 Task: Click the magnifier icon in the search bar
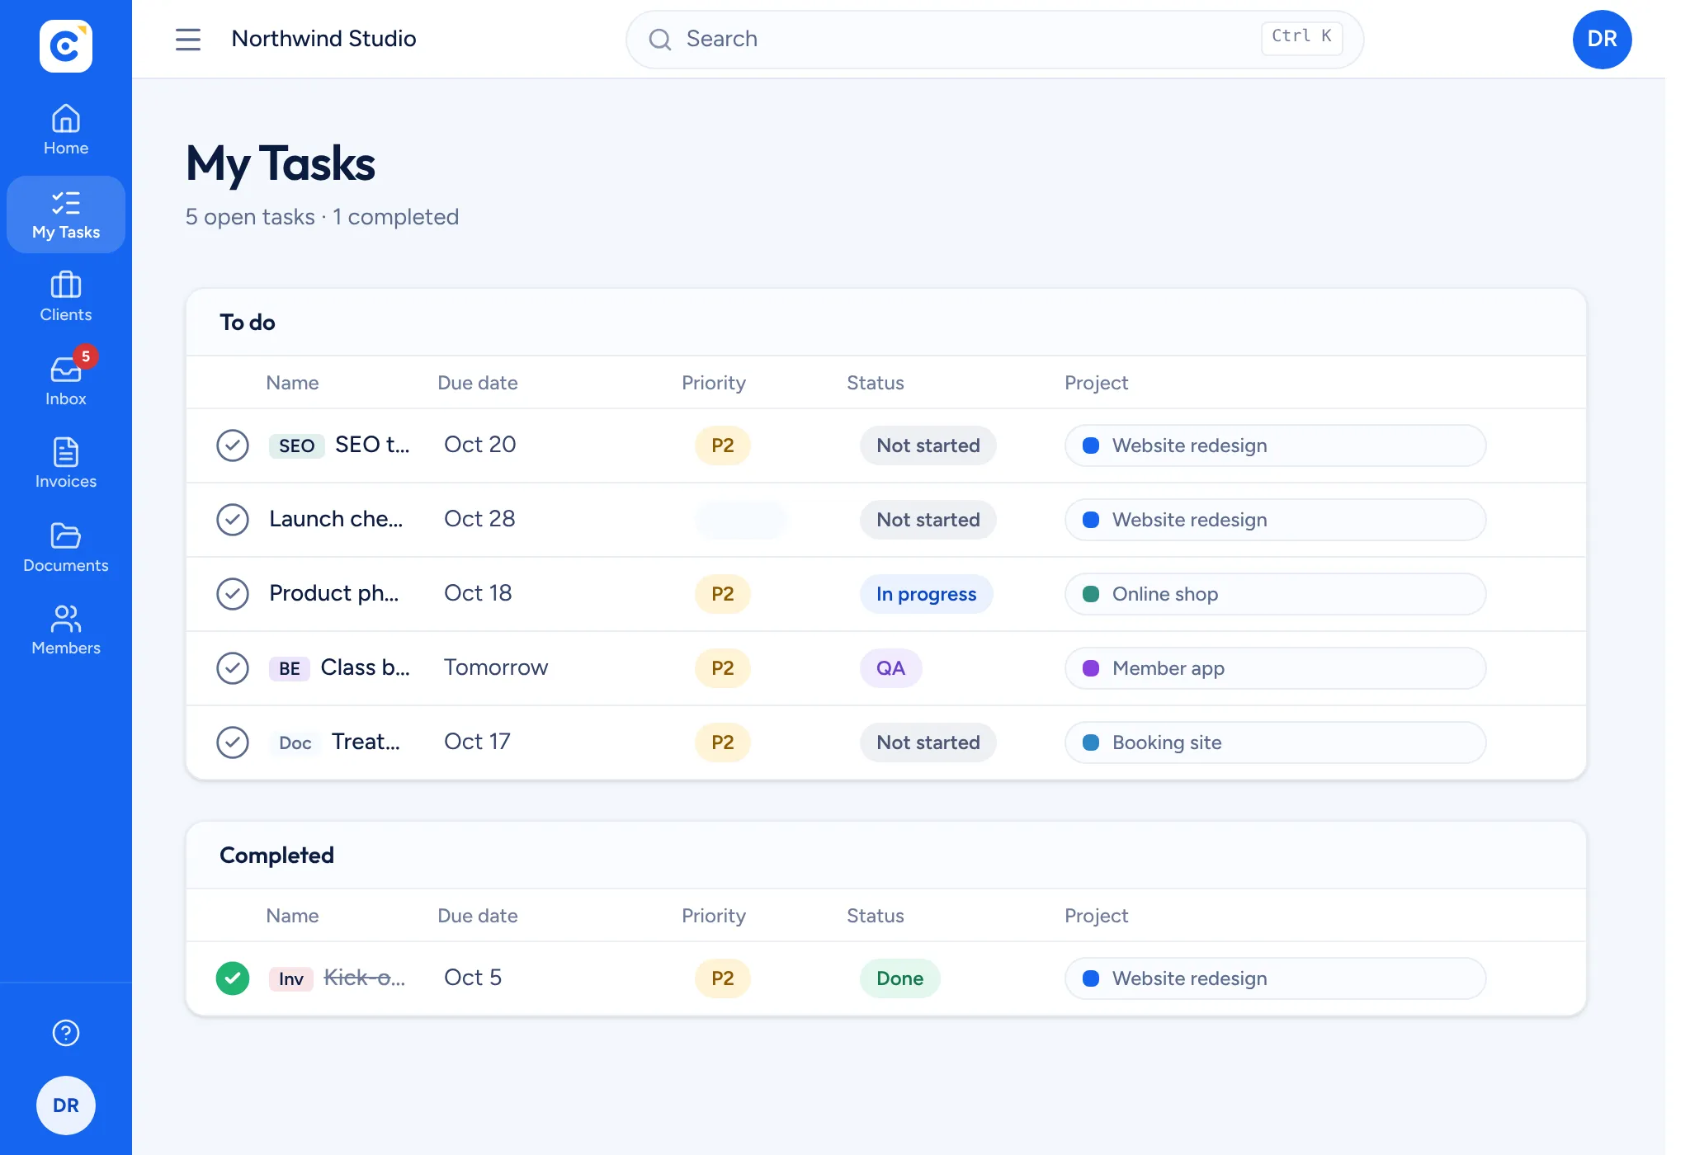pyautogui.click(x=660, y=39)
